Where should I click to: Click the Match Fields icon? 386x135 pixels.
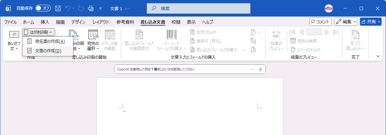(x=253, y=41)
